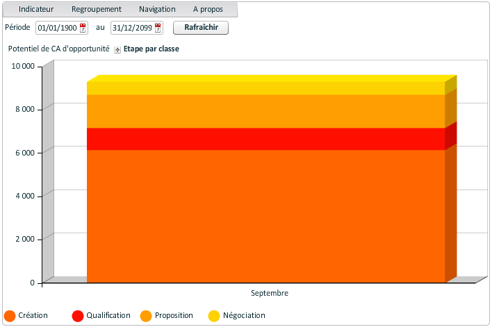The width and height of the screenshot is (492, 327).
Task: Select the Qualification legend swatch
Action: pos(78,316)
